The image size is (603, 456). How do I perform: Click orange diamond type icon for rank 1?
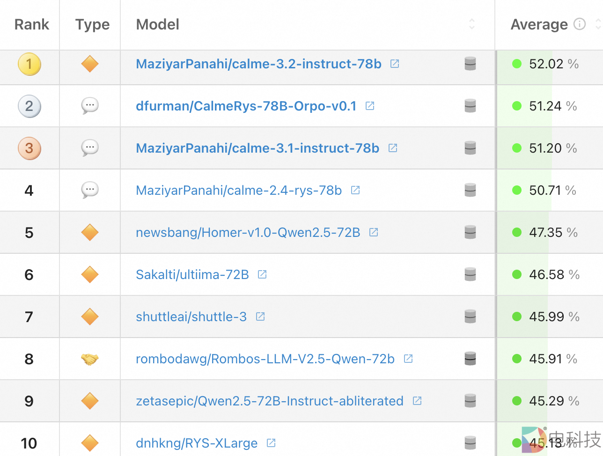pyautogui.click(x=90, y=64)
